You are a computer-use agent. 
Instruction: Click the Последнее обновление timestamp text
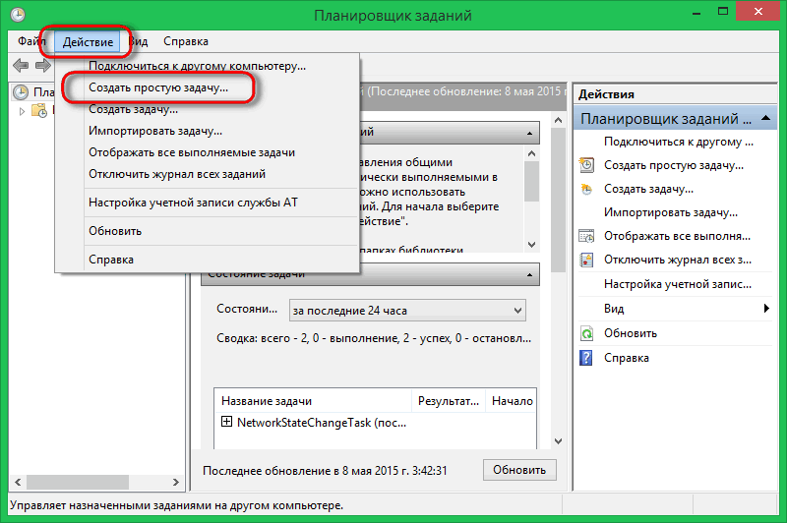[x=325, y=470]
